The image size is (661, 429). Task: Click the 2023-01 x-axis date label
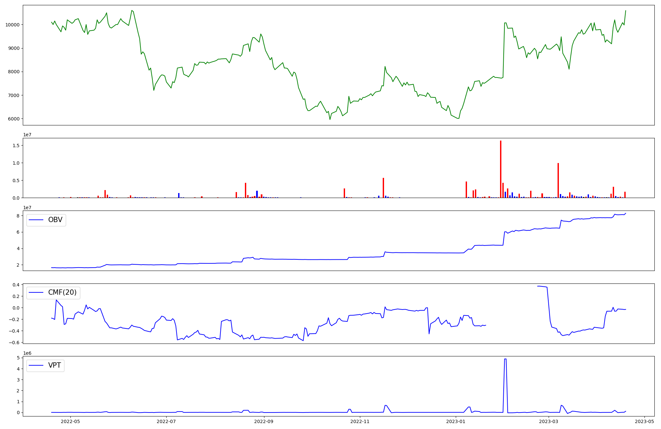point(456,421)
